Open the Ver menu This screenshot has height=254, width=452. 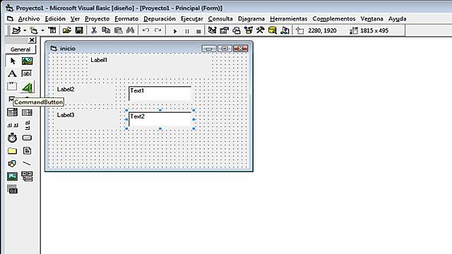coord(75,19)
